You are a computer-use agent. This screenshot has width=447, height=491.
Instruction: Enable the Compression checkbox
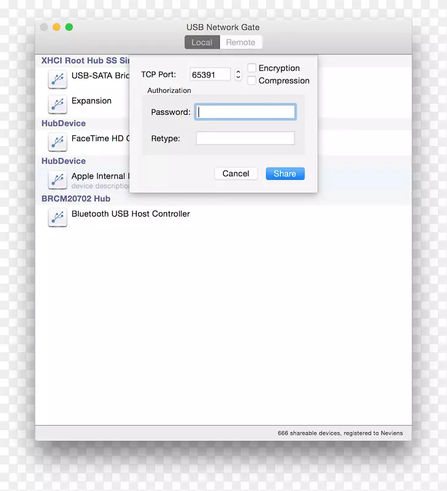coord(252,80)
